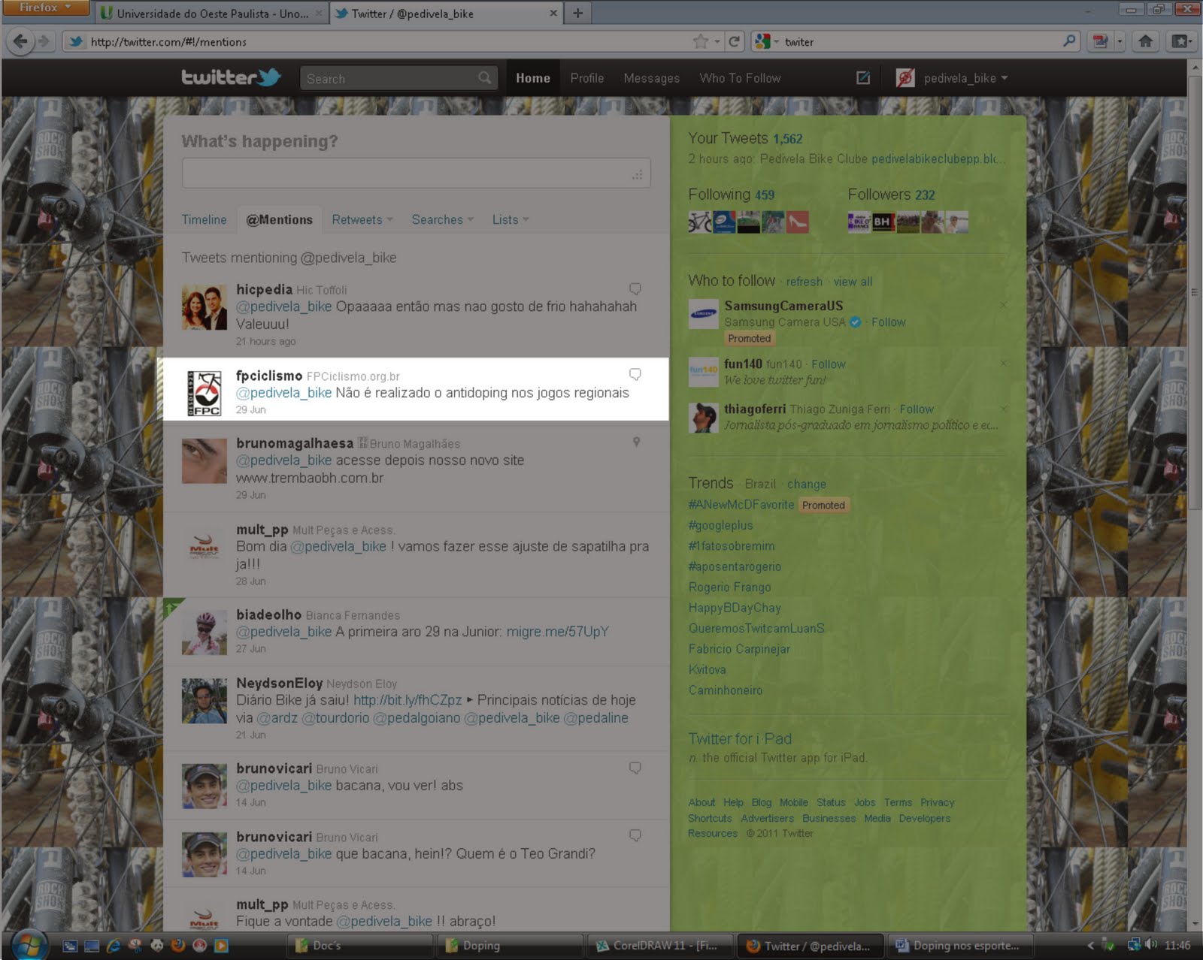The height and width of the screenshot is (960, 1203).
Task: Dismiss SamsungCameraUS suggestion with x
Action: 1003,305
